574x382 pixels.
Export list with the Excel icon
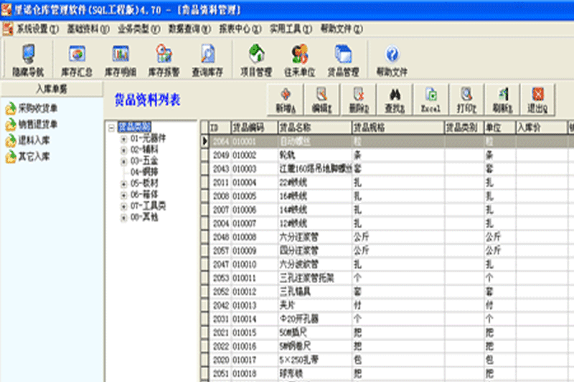point(431,95)
